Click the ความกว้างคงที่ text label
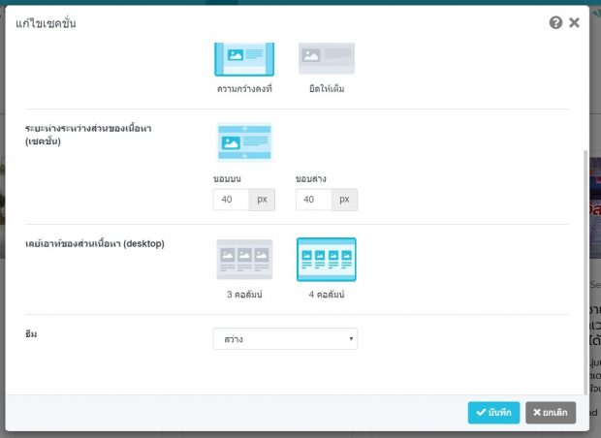 (244, 89)
